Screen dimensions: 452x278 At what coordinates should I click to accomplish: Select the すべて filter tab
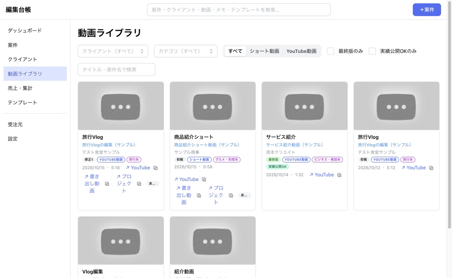(235, 51)
